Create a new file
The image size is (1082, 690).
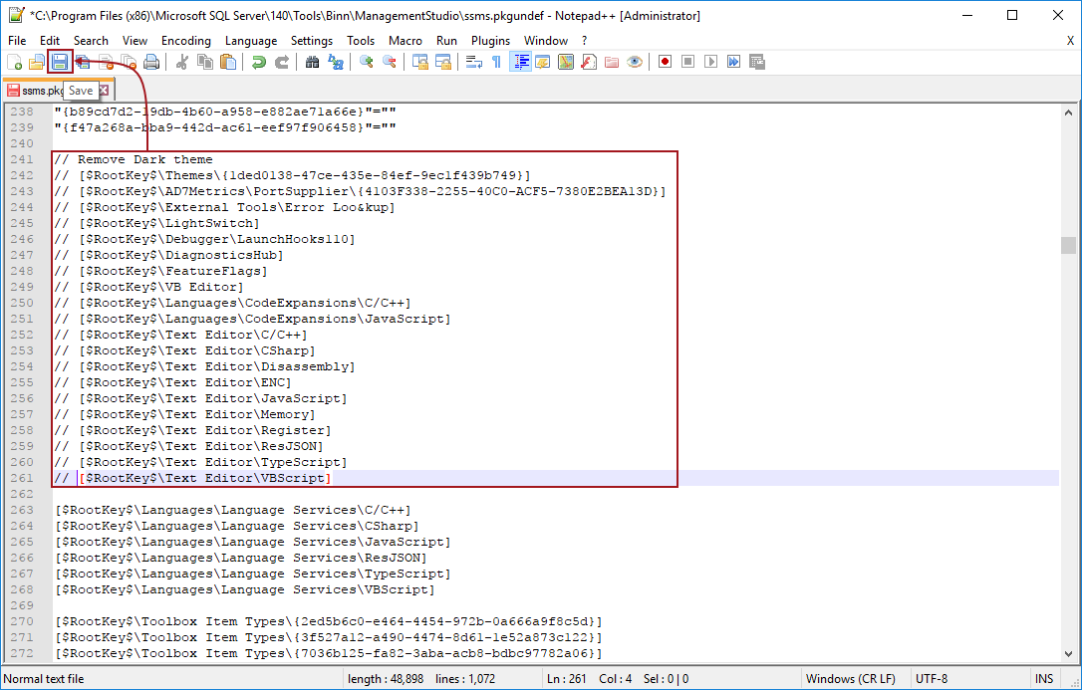click(16, 62)
